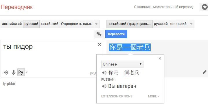Click Отключить моментальный перевод link
The height and width of the screenshot is (107, 208).
[163, 7]
